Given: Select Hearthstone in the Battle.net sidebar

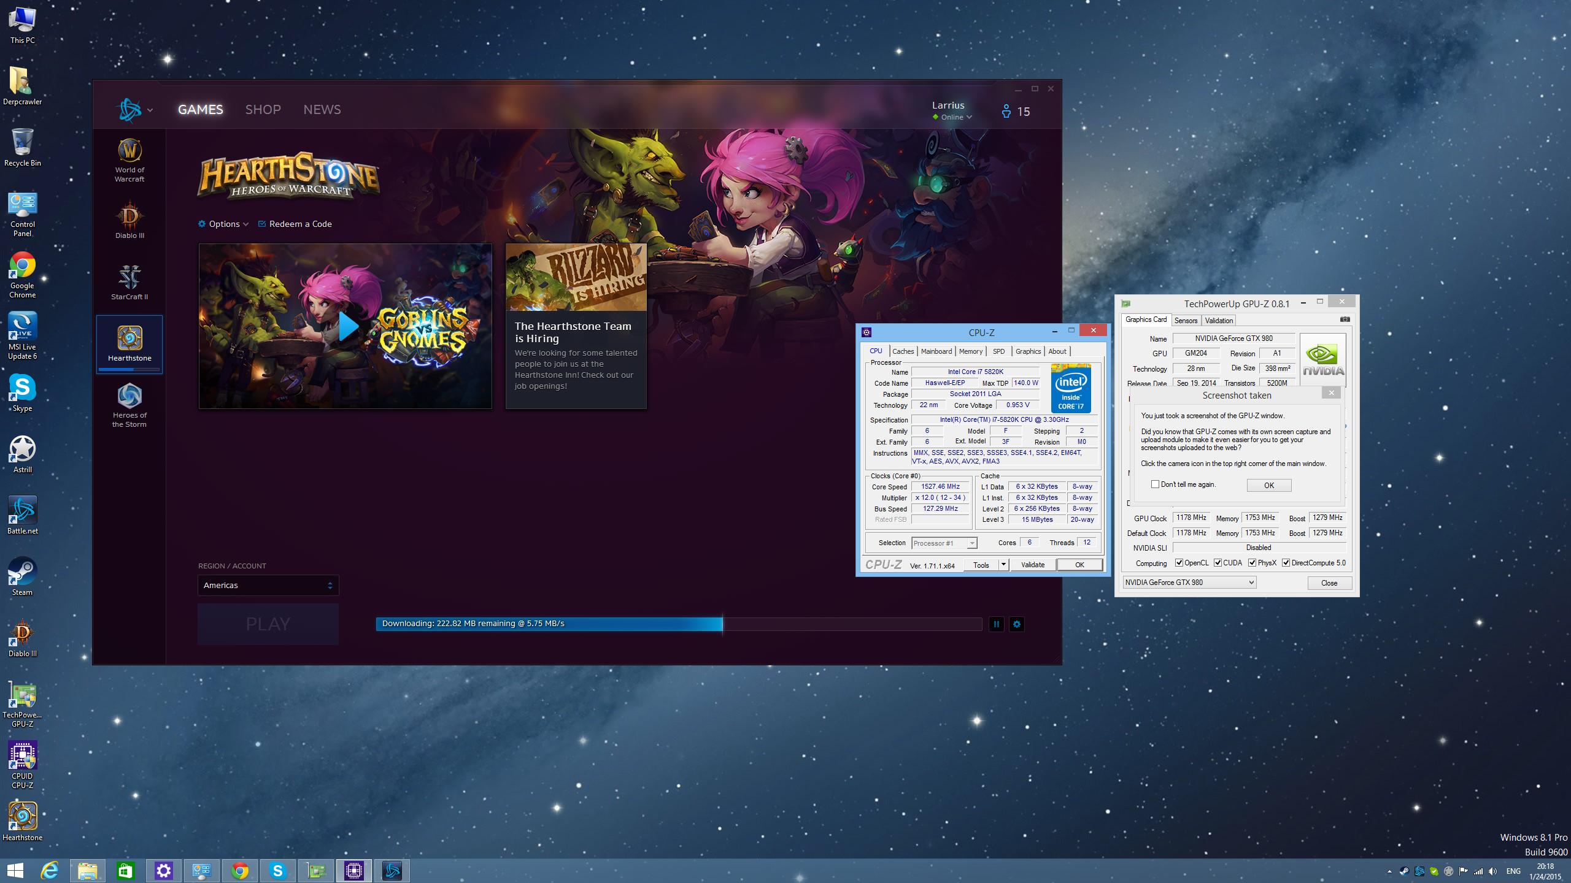Looking at the screenshot, I should tap(129, 344).
